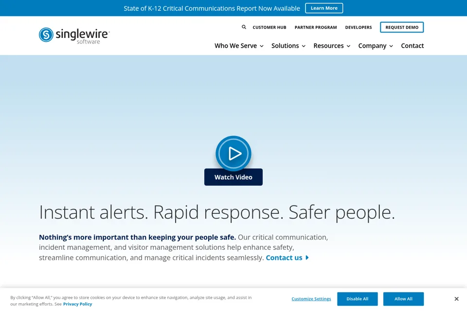
Task: Click the Singlewire Software logo
Action: (x=74, y=35)
